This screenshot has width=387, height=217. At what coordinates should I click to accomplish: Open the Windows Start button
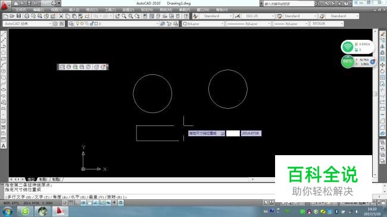click(x=8, y=212)
